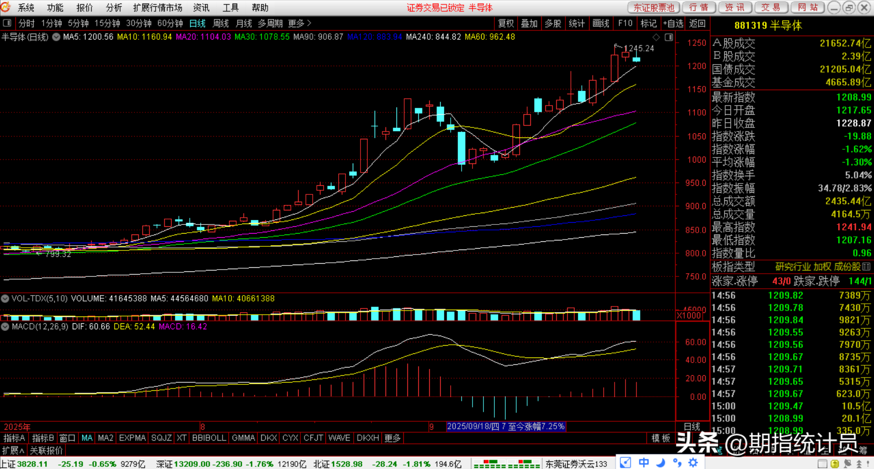Viewport: 874px width, 469px height.
Task: Add stock with +自选 button
Action: 673,23
